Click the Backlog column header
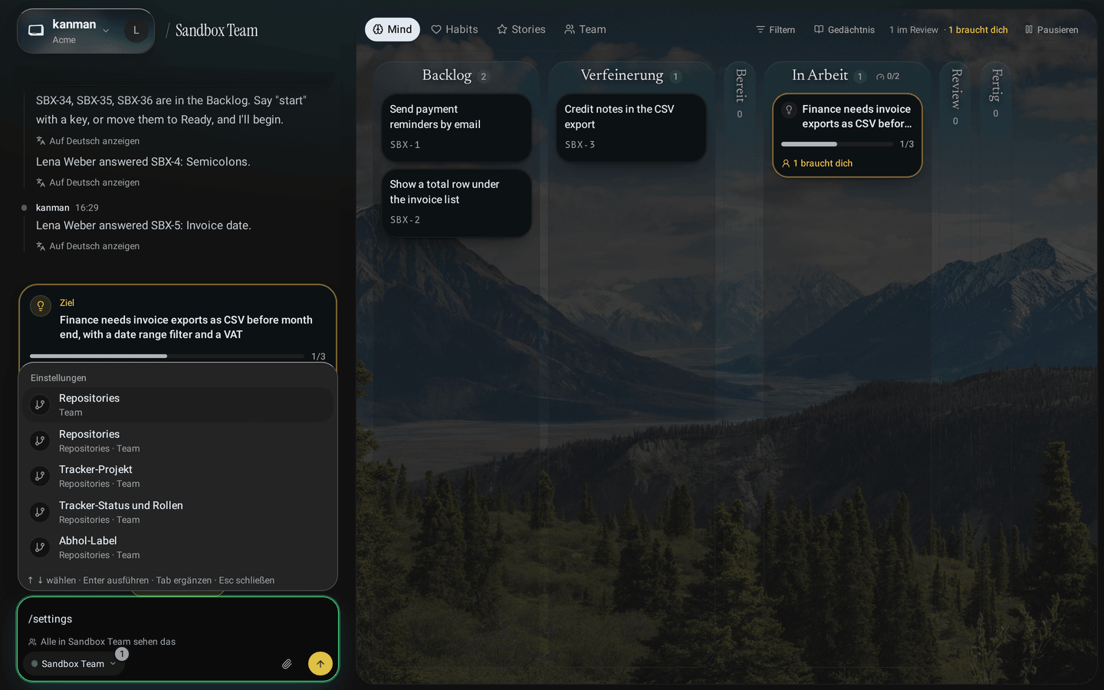Screen dimensions: 1104x690 455,75
